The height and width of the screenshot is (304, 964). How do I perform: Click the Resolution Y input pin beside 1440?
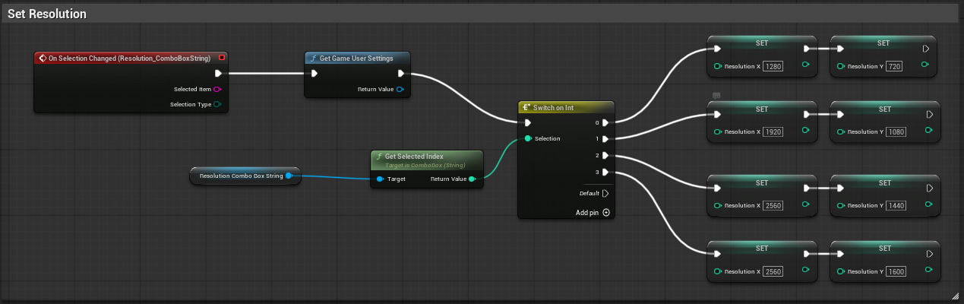tap(840, 205)
